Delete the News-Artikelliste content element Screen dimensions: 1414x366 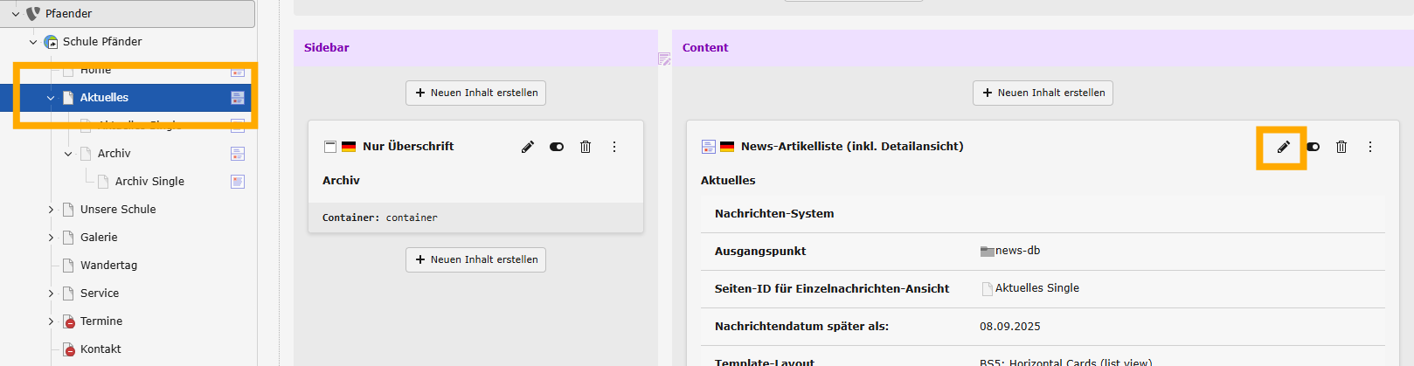click(x=1341, y=147)
